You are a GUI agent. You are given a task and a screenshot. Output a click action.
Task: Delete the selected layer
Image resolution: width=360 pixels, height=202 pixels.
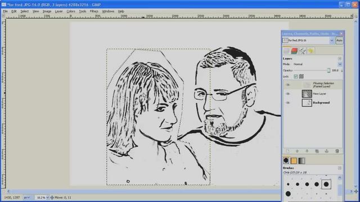(x=337, y=151)
